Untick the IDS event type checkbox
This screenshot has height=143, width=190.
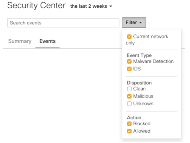[x=129, y=69]
